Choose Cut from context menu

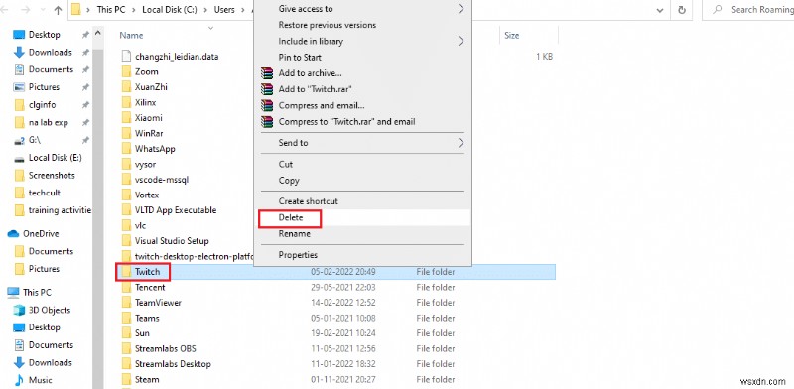(x=362, y=164)
